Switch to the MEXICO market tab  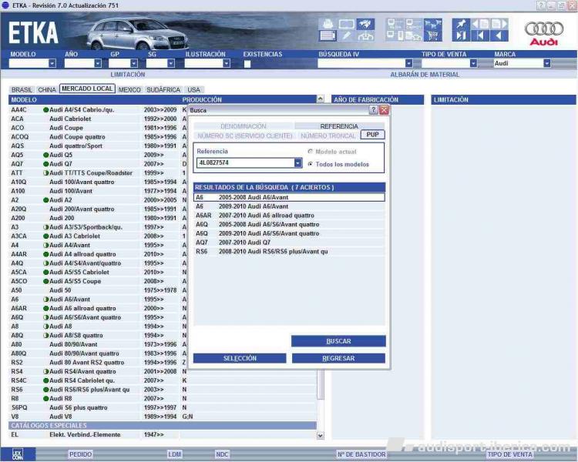point(129,90)
